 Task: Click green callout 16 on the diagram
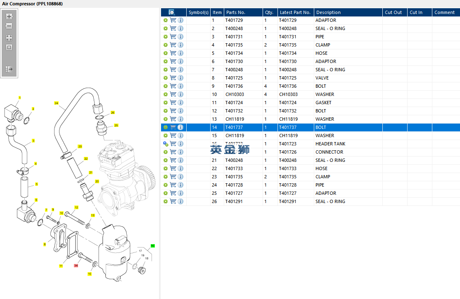point(152,246)
